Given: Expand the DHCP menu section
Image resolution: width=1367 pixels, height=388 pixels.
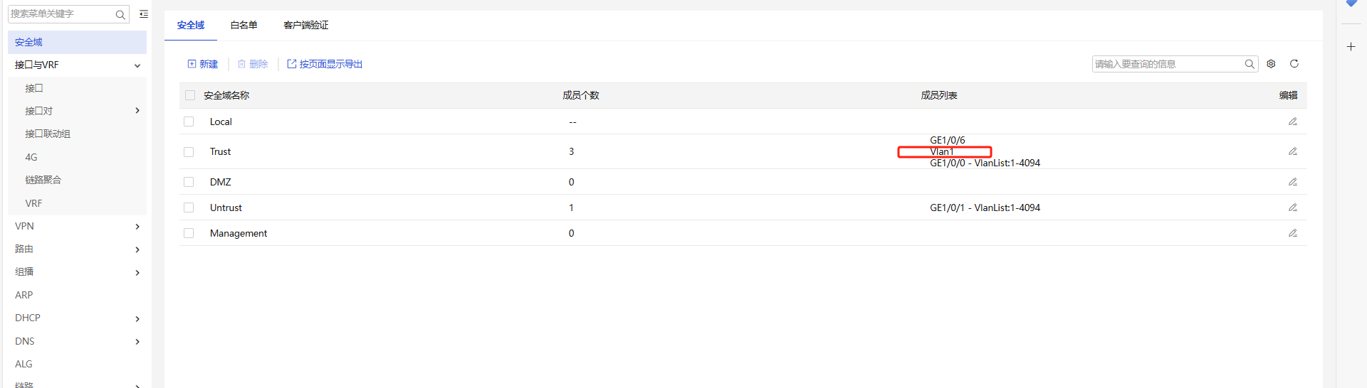Looking at the screenshot, I should point(77,318).
